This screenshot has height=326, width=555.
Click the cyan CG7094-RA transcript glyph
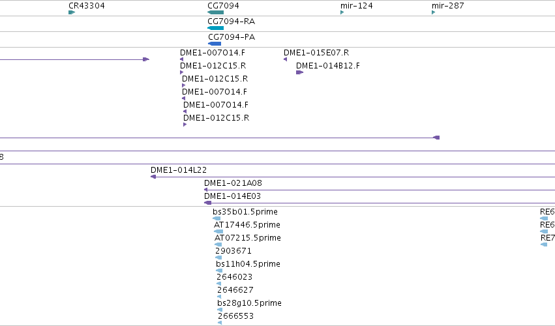click(216, 28)
